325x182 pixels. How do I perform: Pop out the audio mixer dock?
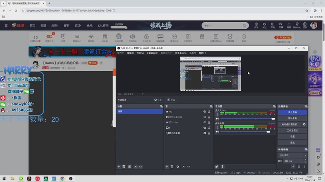point(274,106)
